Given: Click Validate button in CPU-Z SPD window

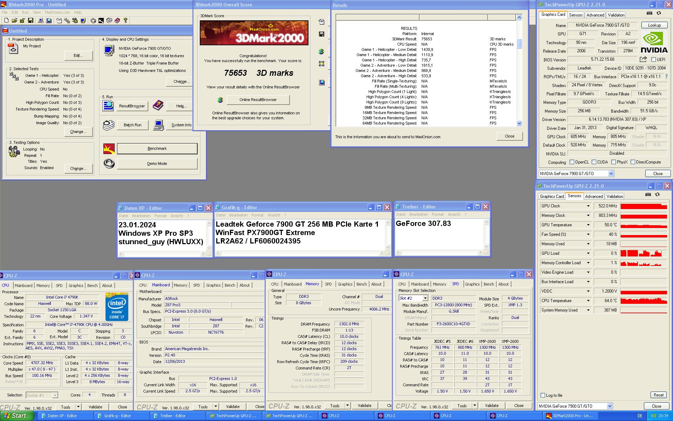Looking at the screenshot, I should coord(491,406).
